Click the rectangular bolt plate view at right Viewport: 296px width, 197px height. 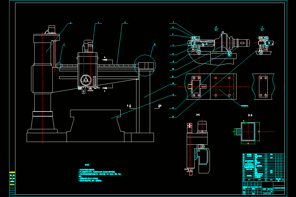(263, 87)
